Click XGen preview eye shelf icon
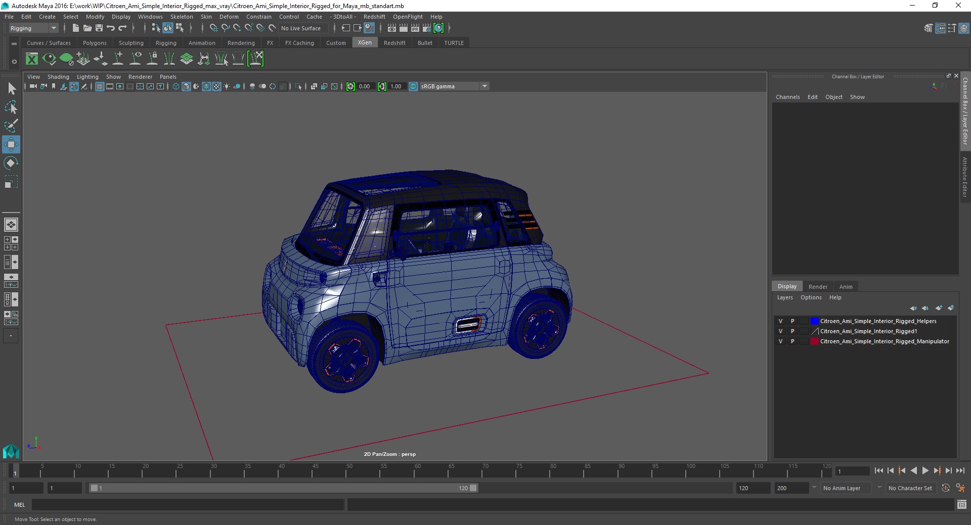 point(49,59)
